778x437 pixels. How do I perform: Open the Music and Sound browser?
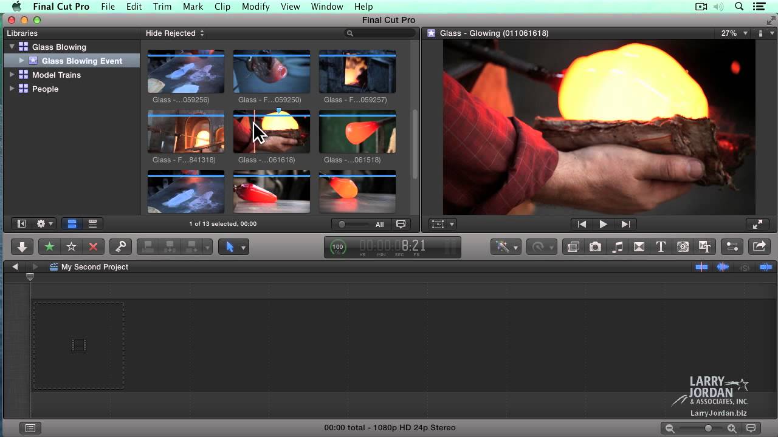tap(617, 247)
